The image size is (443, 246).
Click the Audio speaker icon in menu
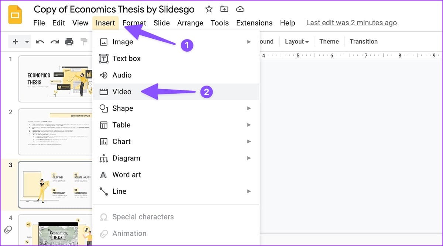tap(104, 75)
